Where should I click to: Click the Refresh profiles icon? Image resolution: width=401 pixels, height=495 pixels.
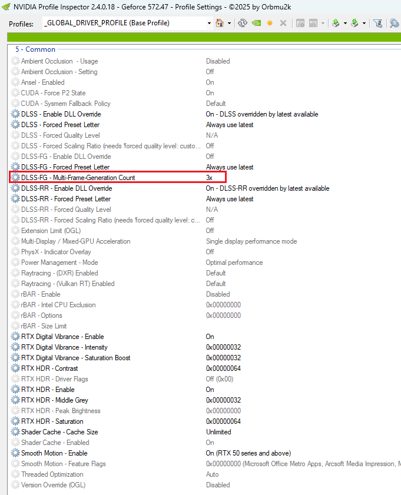pos(243,23)
